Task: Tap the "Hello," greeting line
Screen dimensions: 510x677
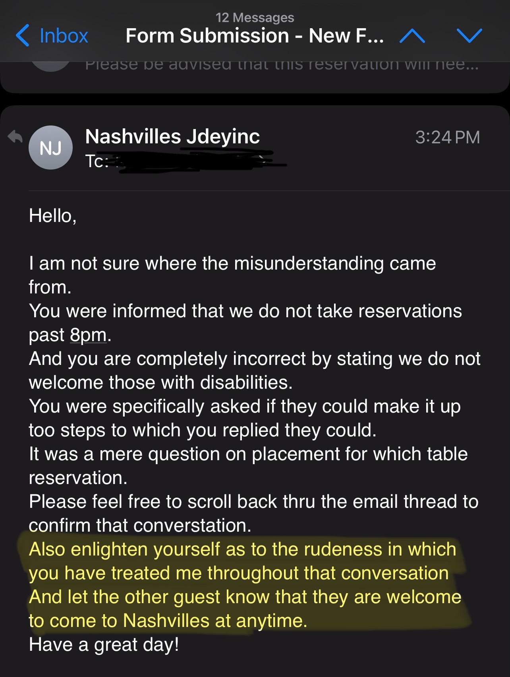Action: (52, 216)
